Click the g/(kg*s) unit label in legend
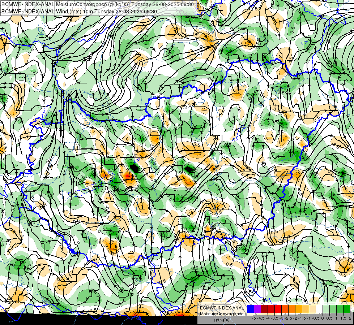 coord(222,320)
